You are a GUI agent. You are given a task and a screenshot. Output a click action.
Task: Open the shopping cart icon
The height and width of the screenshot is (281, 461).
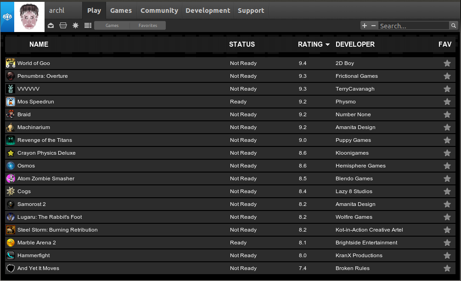click(x=63, y=26)
